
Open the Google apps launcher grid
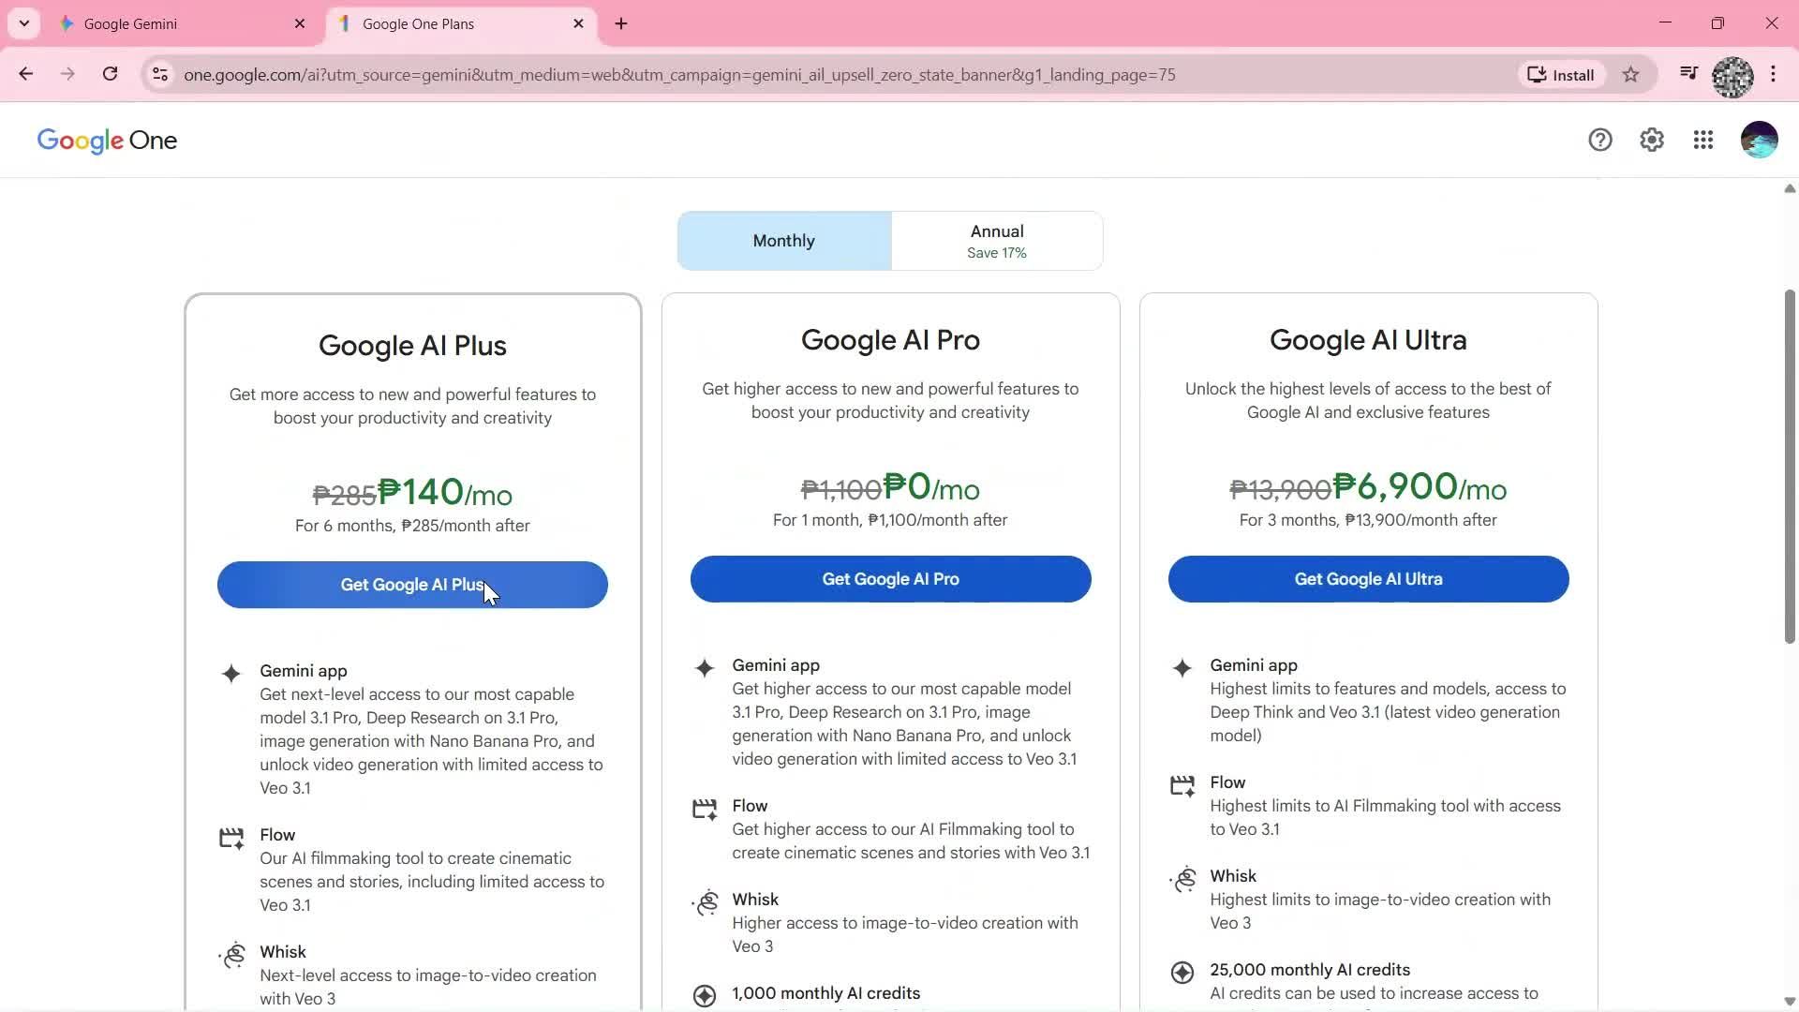(x=1703, y=139)
